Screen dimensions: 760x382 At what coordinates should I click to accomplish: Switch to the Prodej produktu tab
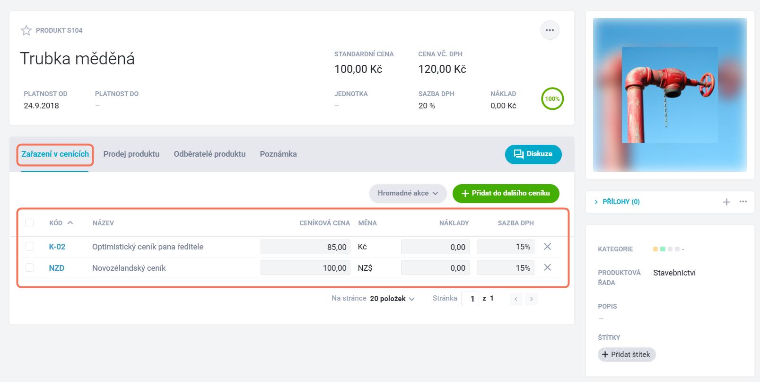tap(131, 154)
